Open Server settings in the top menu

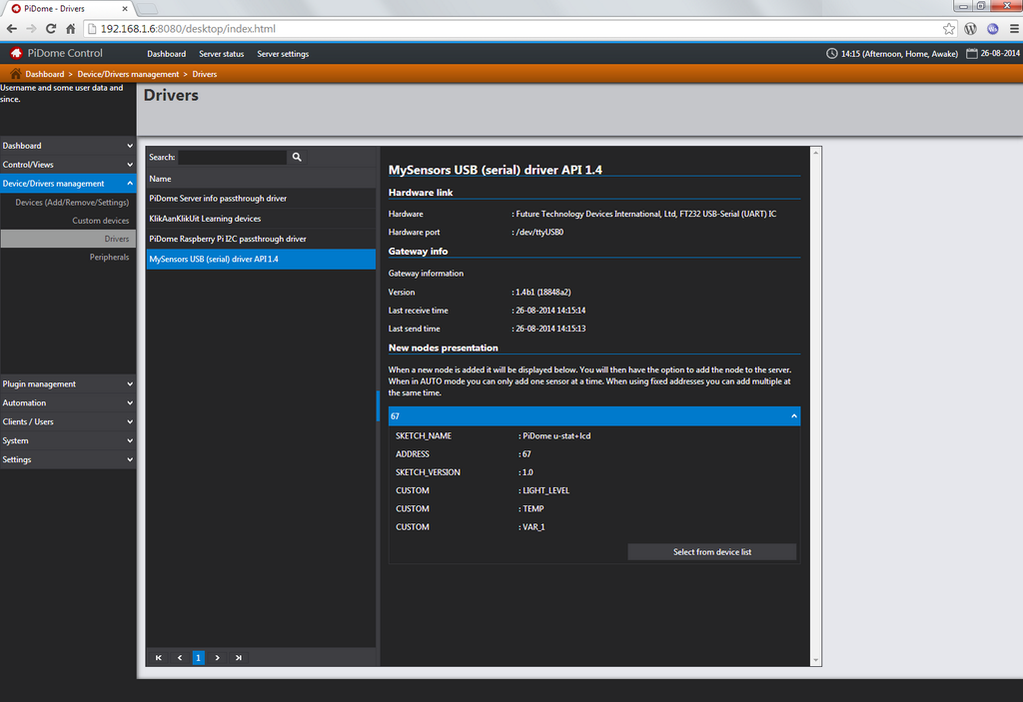[283, 54]
